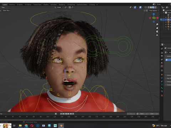Expand the Custom Properties panel
171x128 pixels.
pos(168,85)
